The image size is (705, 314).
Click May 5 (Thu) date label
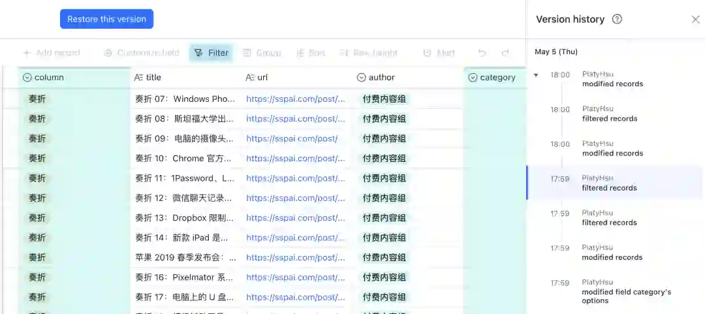(556, 52)
